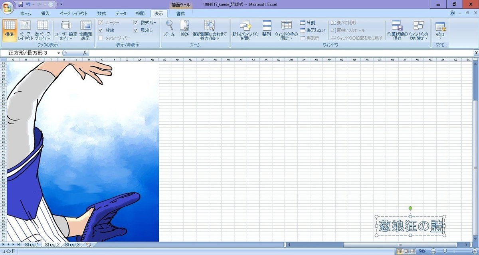The image size is (479, 255).
Task: Open the ズーム dialog
Action: click(169, 29)
